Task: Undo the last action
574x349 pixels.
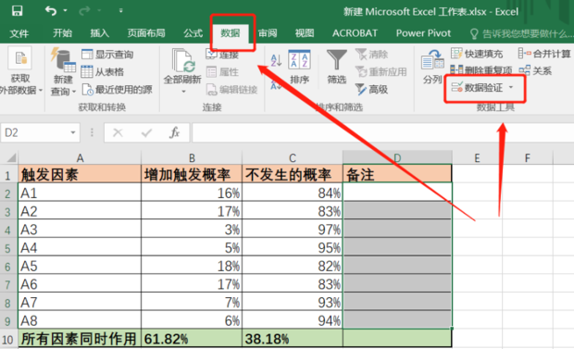Action: click(x=51, y=10)
